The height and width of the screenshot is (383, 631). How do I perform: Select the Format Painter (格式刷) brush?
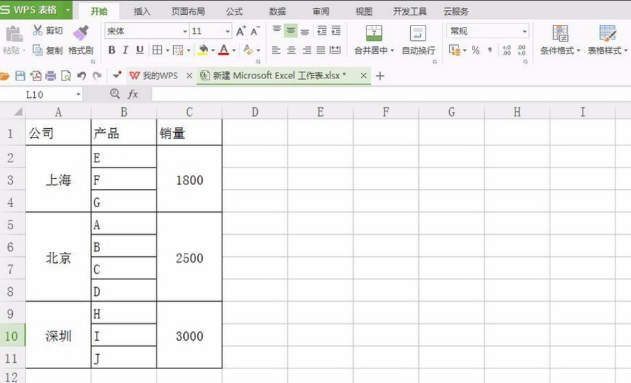[x=81, y=33]
